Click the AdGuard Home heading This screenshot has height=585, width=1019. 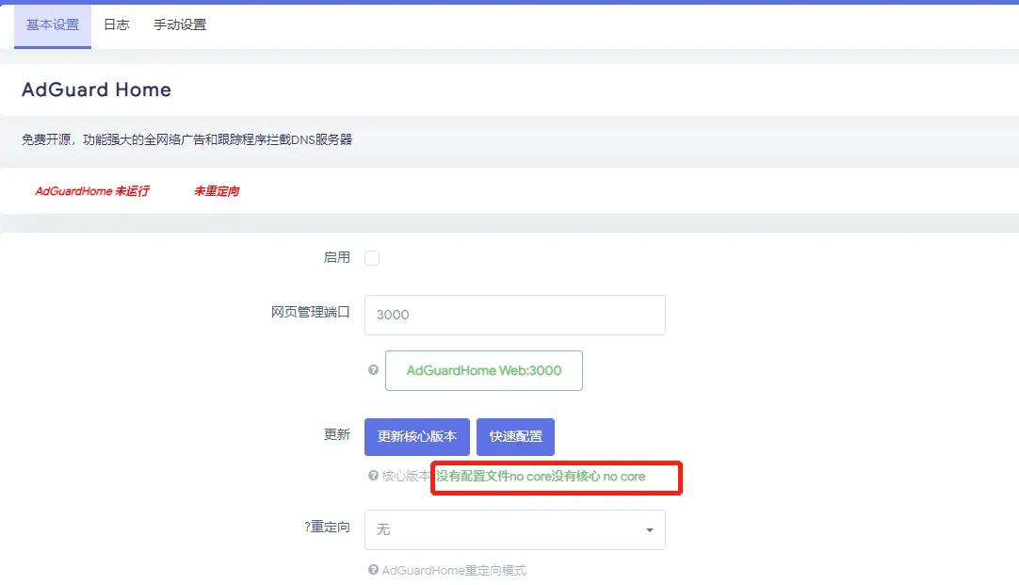(96, 89)
